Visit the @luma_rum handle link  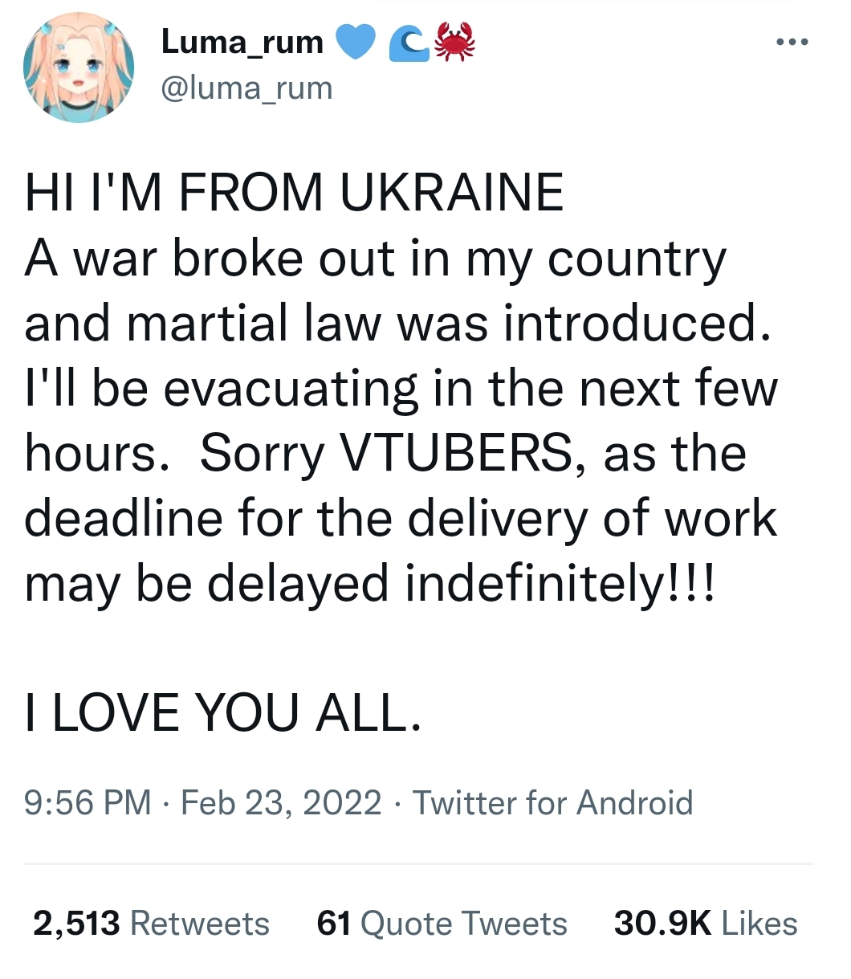pos(246,88)
